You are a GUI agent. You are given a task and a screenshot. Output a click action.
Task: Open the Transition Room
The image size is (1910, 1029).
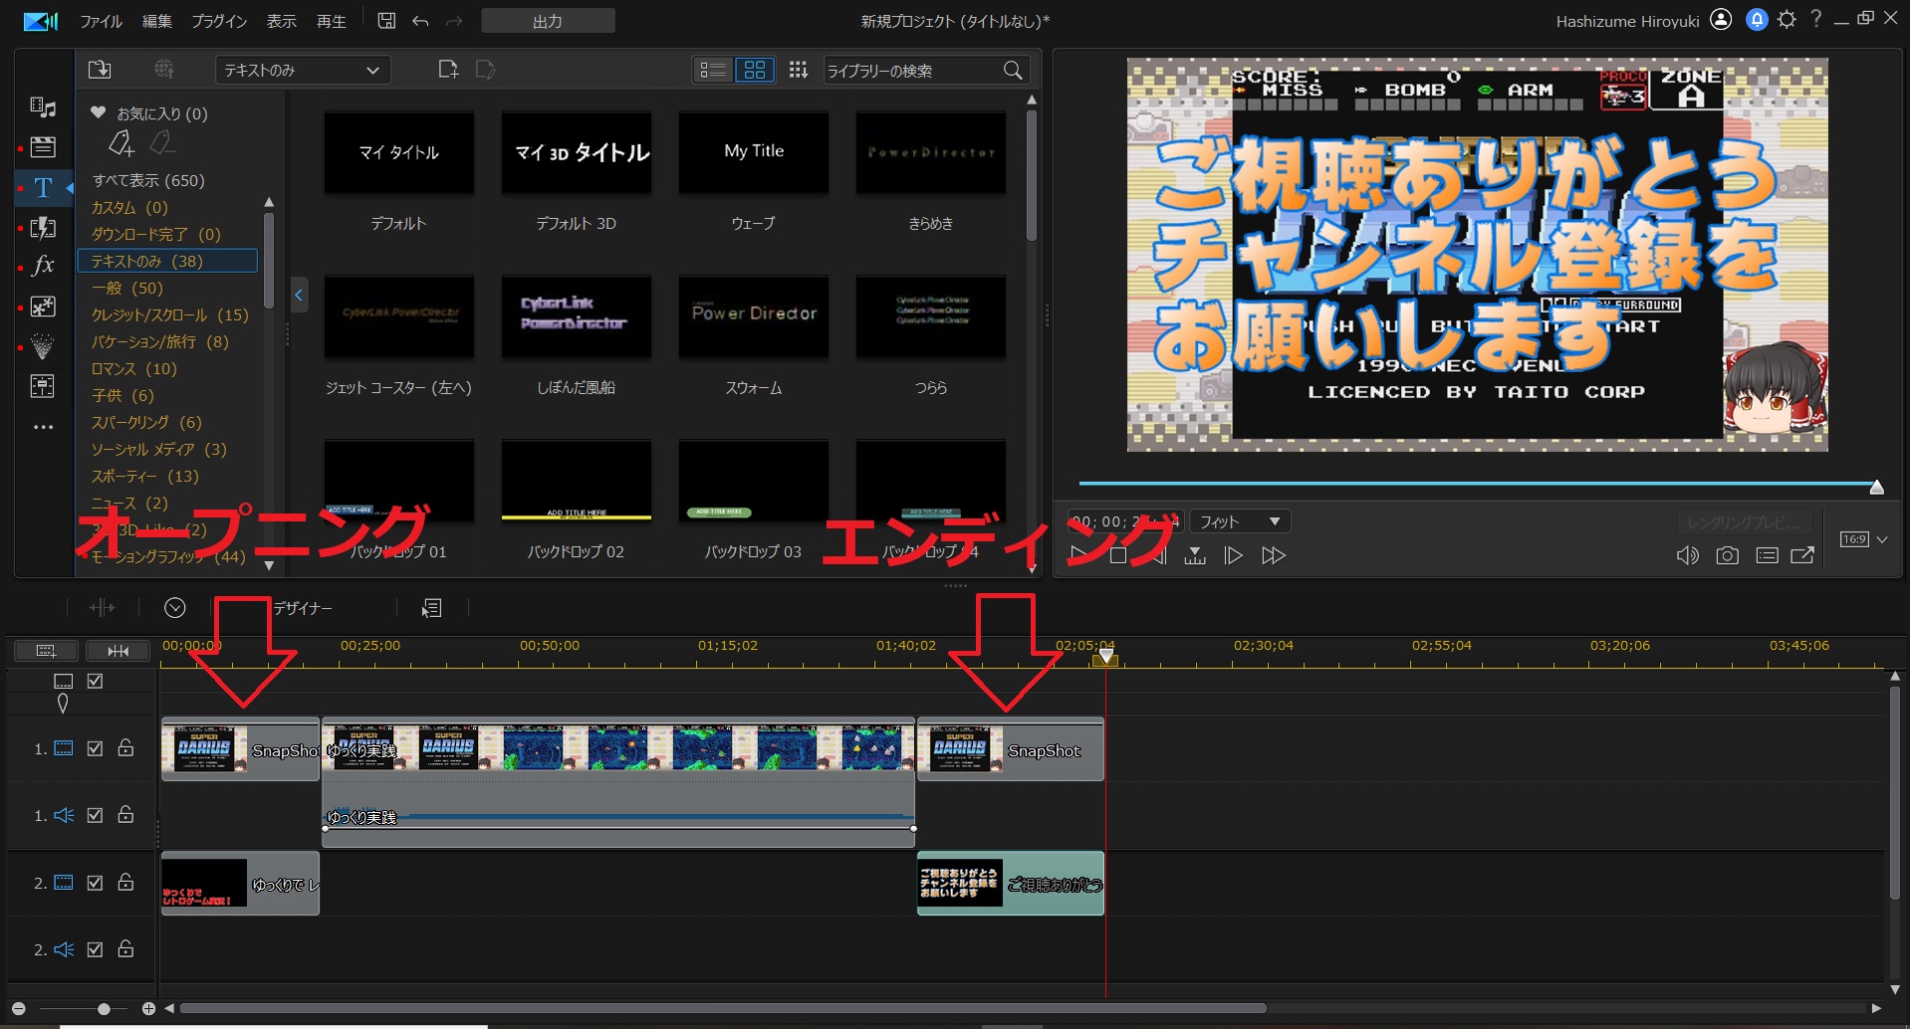tap(43, 227)
